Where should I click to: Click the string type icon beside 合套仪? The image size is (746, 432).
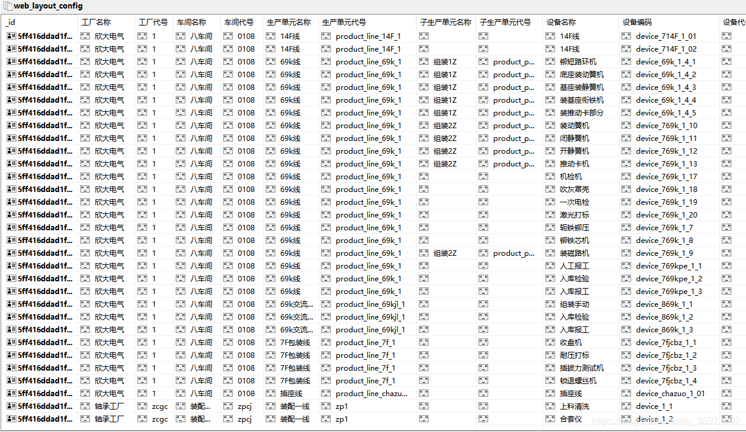(550, 419)
